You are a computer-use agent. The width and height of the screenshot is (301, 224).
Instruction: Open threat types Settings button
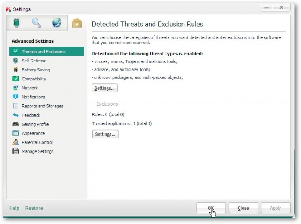click(104, 88)
